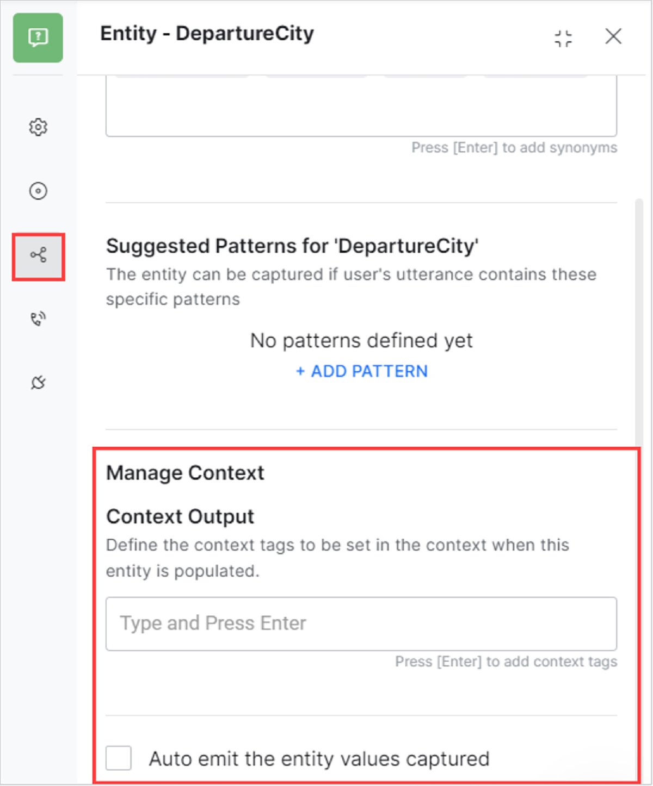Click the speech-bubble question mark icon

(x=37, y=38)
